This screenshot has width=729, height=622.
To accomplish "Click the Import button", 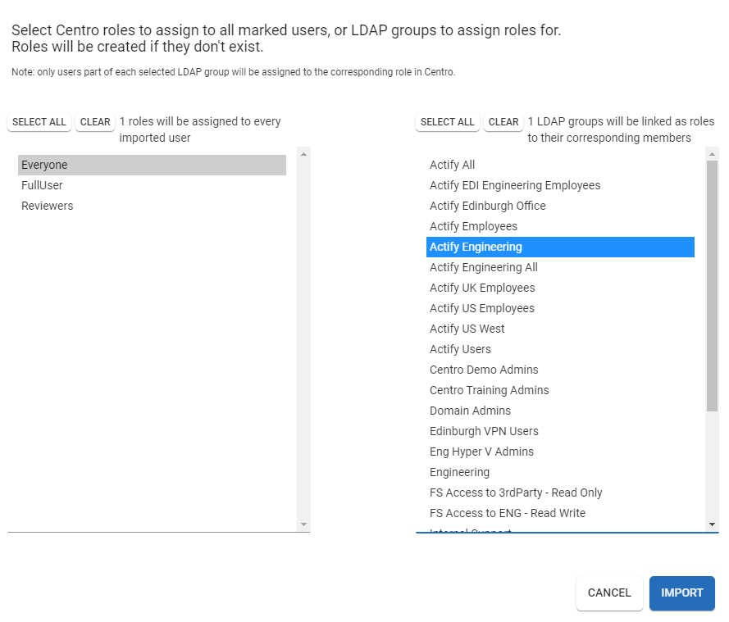I will [681, 593].
